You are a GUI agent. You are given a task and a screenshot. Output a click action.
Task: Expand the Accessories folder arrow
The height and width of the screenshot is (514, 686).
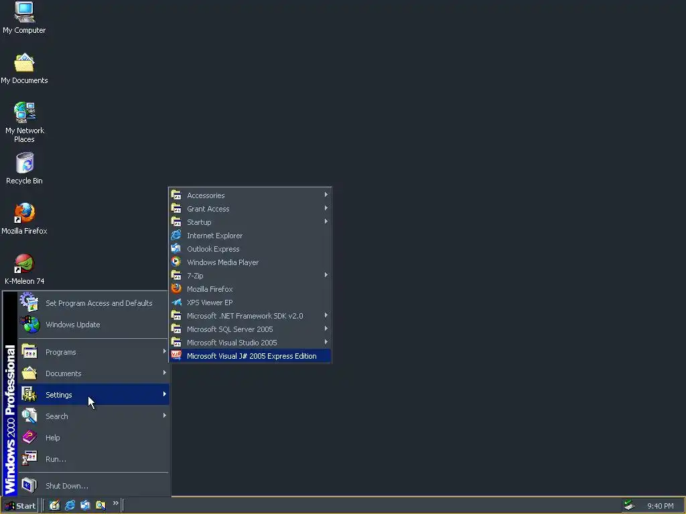coord(326,195)
